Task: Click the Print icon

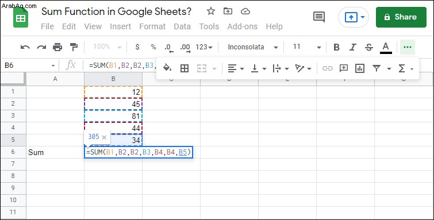Action: coord(57,47)
